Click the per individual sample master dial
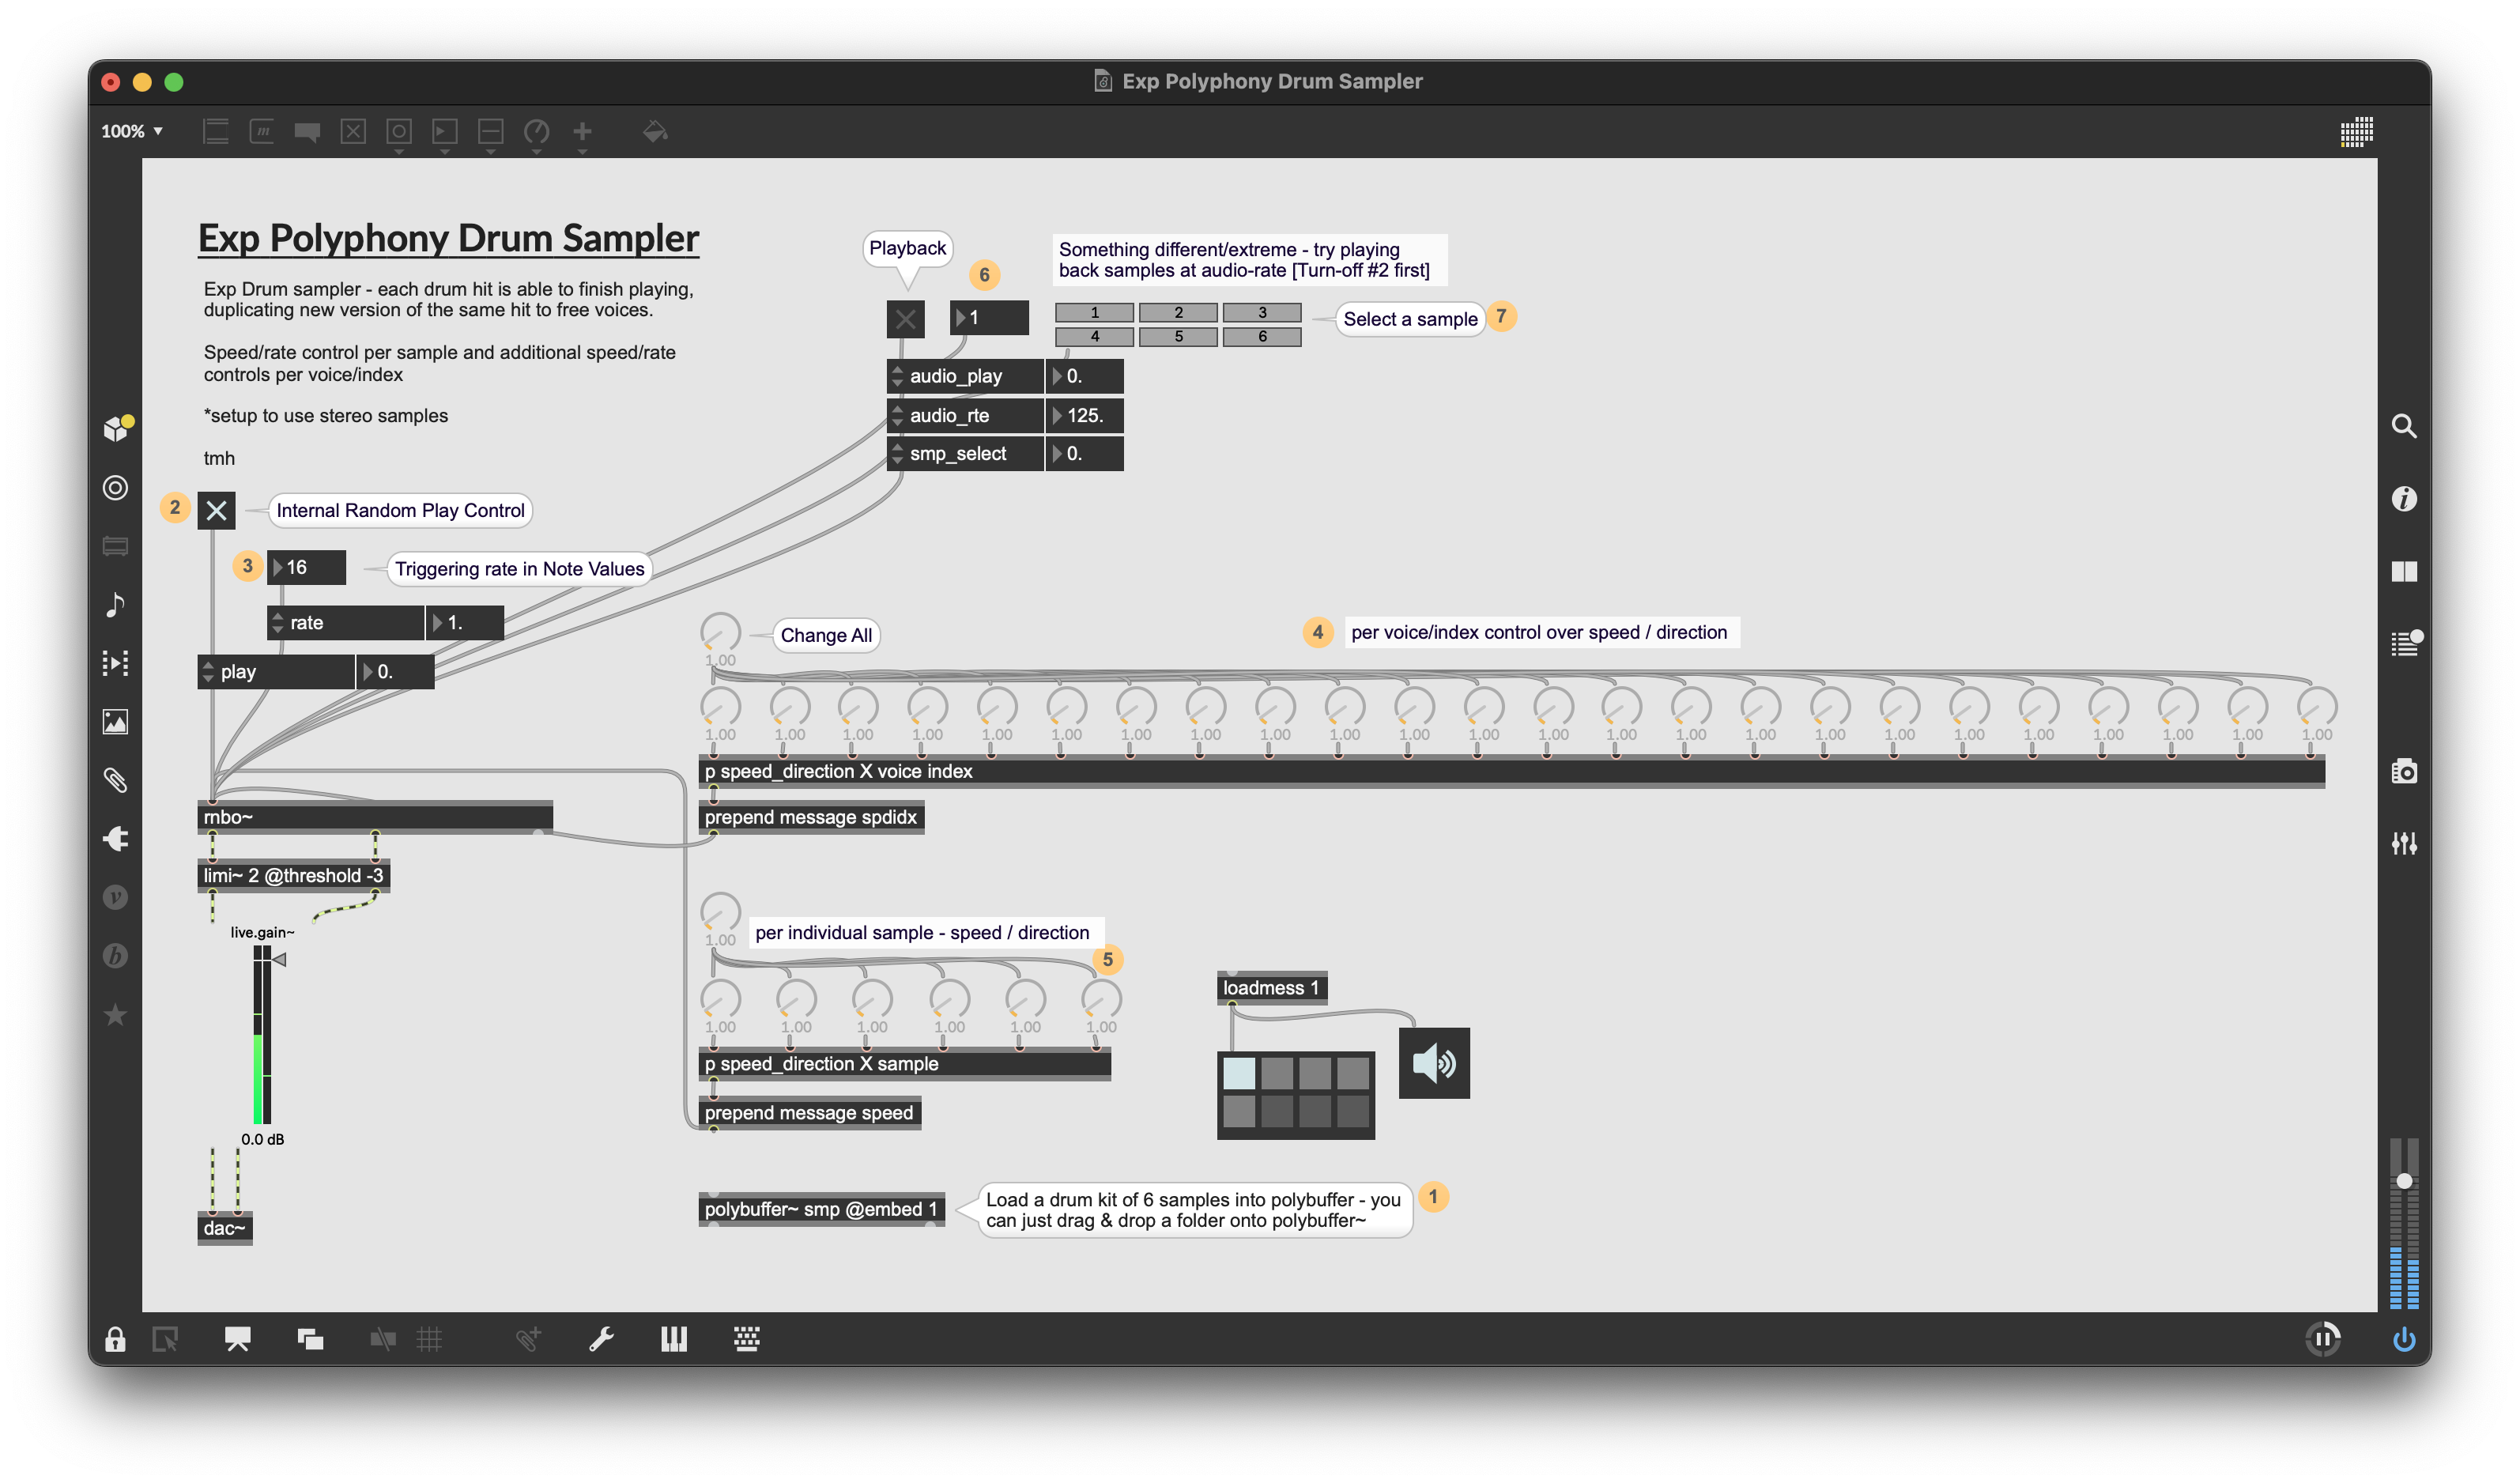Screen dimensions: 2520x1483 pyautogui.click(x=720, y=912)
